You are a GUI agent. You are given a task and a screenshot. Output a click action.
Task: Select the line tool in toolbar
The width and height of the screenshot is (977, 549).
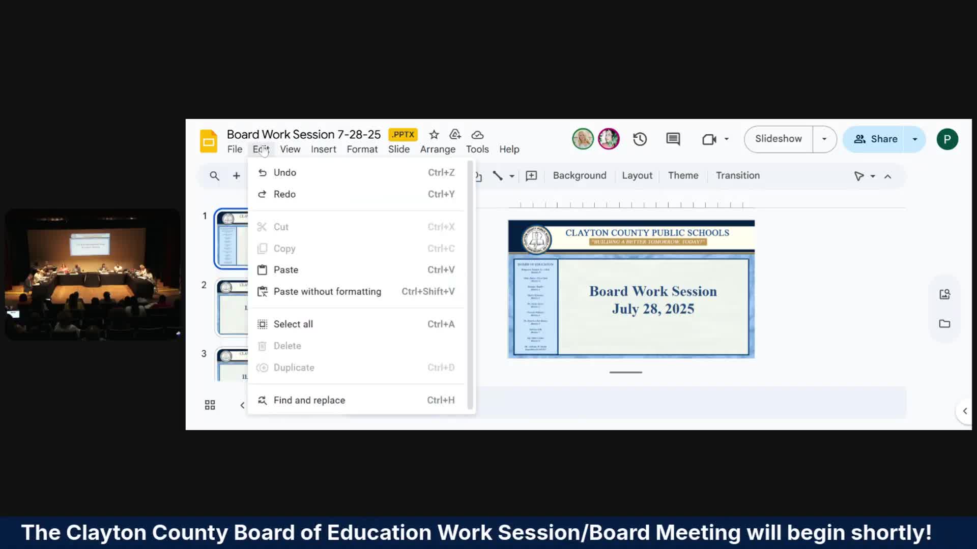point(498,176)
